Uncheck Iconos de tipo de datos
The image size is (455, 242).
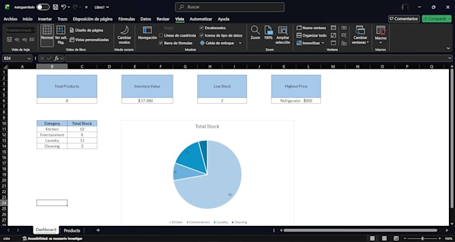click(201, 35)
